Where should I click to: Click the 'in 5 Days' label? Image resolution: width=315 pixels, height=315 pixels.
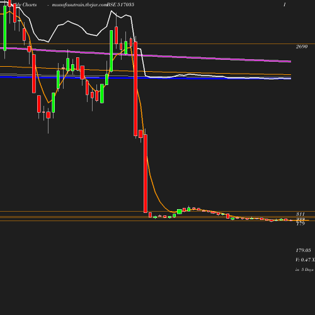(x=304, y=270)
